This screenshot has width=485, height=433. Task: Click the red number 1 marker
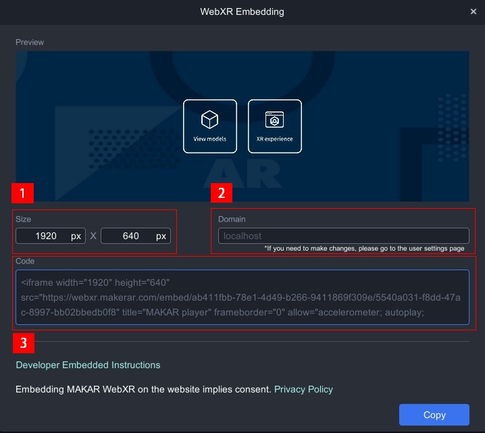23,194
